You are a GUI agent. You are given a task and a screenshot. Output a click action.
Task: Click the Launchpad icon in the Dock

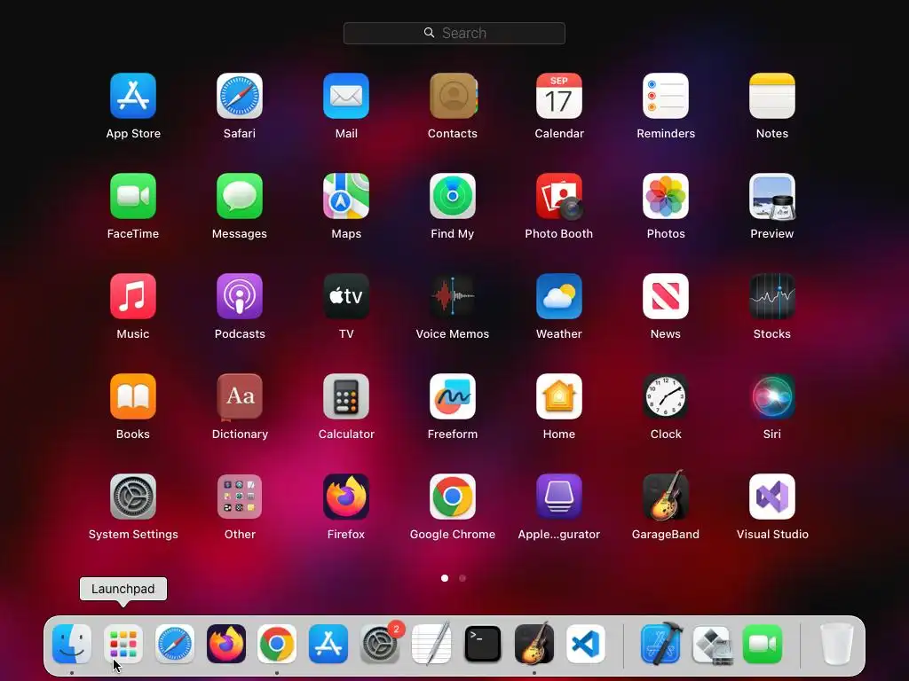[x=123, y=644]
